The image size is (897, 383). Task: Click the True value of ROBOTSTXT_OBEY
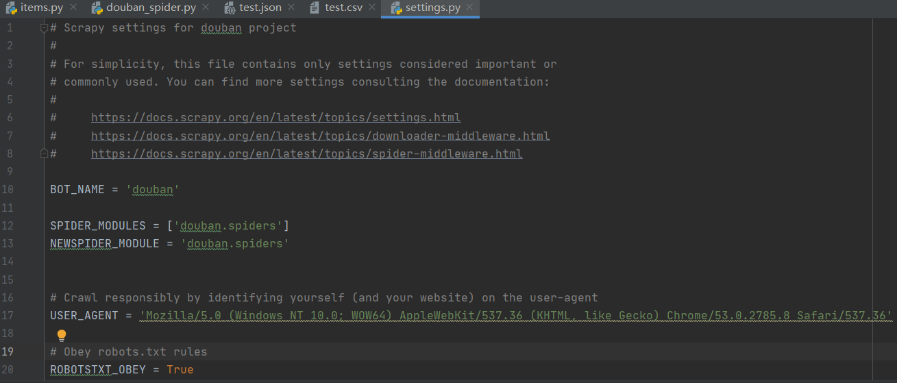point(180,369)
